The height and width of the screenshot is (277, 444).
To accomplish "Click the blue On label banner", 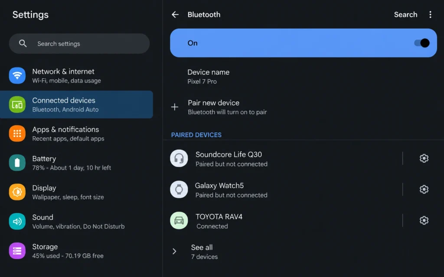I will 304,43.
